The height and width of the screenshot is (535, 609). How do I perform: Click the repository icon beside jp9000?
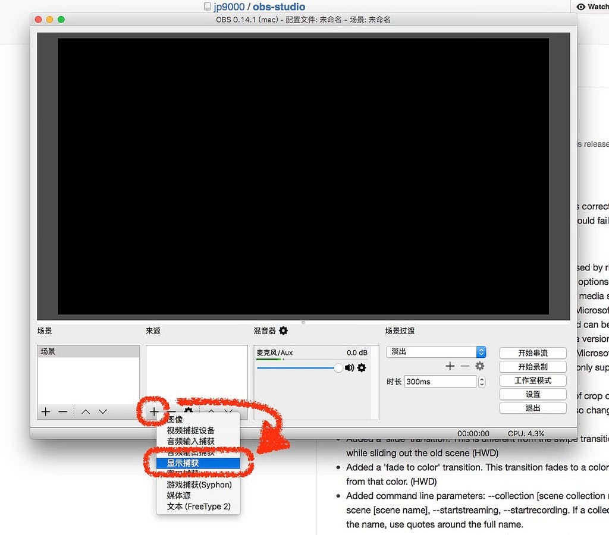point(208,7)
